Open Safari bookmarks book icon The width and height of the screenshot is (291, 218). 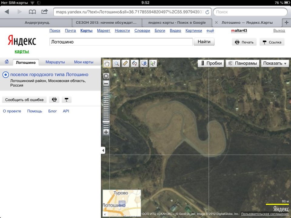point(32,12)
